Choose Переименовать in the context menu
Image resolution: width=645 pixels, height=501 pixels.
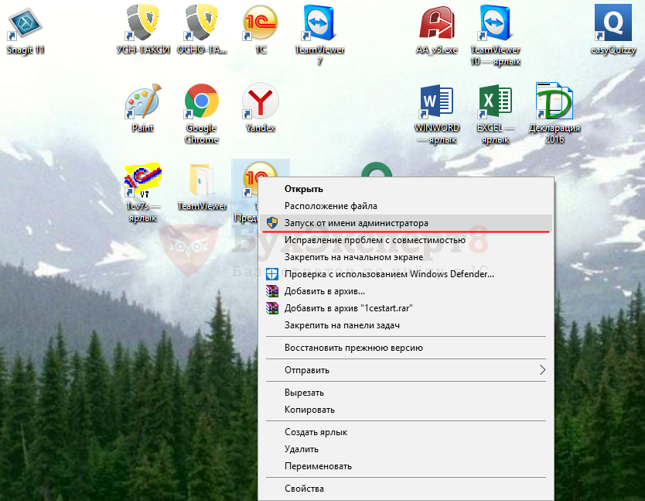(405, 466)
